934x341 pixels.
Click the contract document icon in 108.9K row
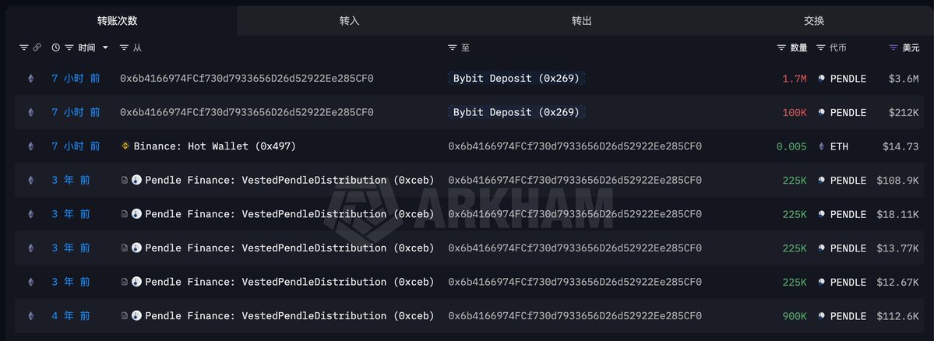pos(125,181)
